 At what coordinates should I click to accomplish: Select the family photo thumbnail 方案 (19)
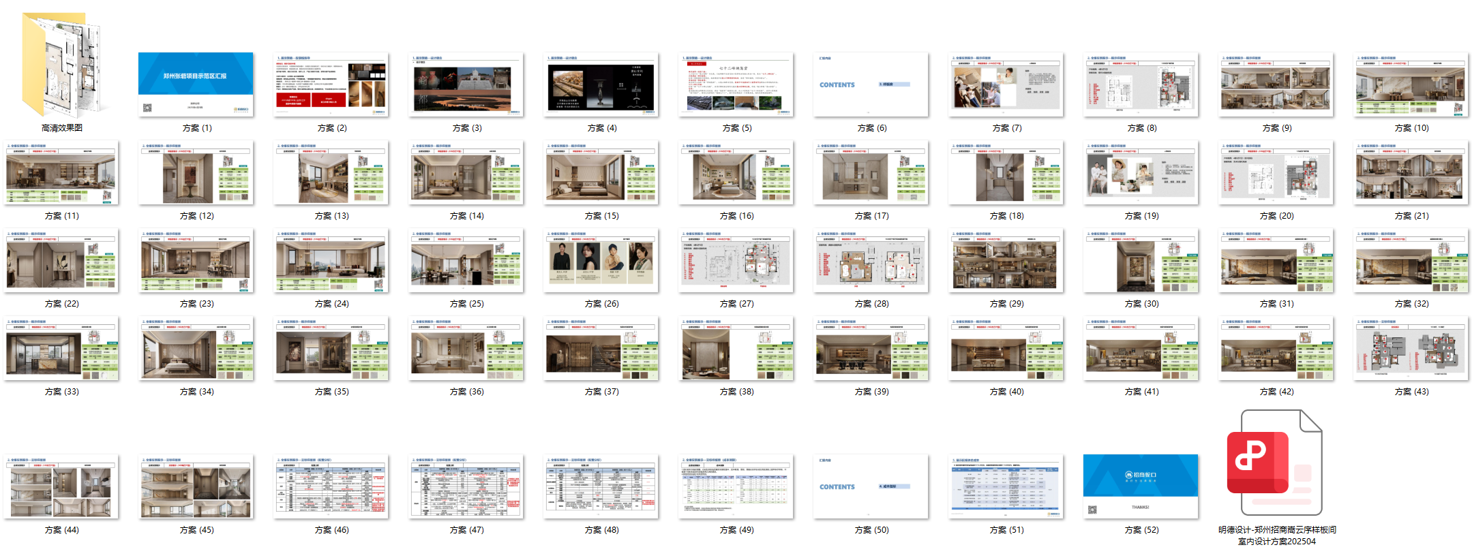1141,172
